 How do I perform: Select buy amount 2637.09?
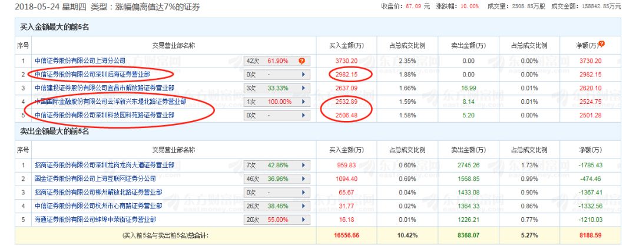346,88
